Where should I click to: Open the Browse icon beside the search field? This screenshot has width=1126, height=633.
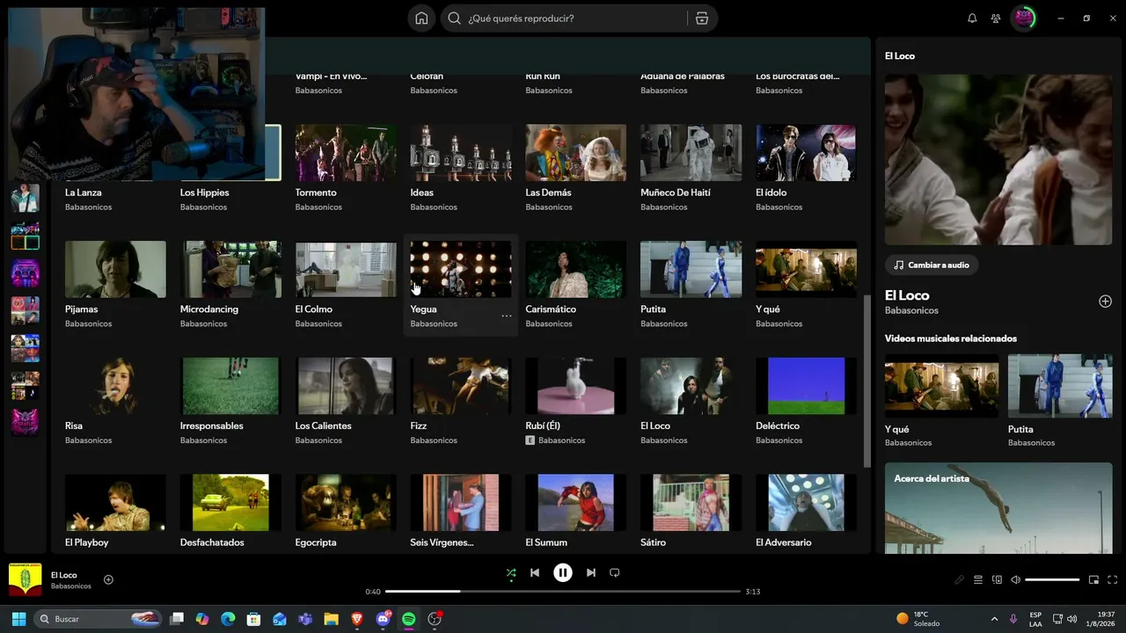pos(701,18)
